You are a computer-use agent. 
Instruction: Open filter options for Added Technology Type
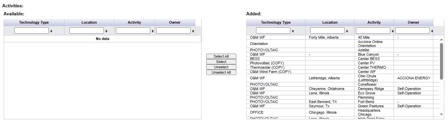click(293, 31)
